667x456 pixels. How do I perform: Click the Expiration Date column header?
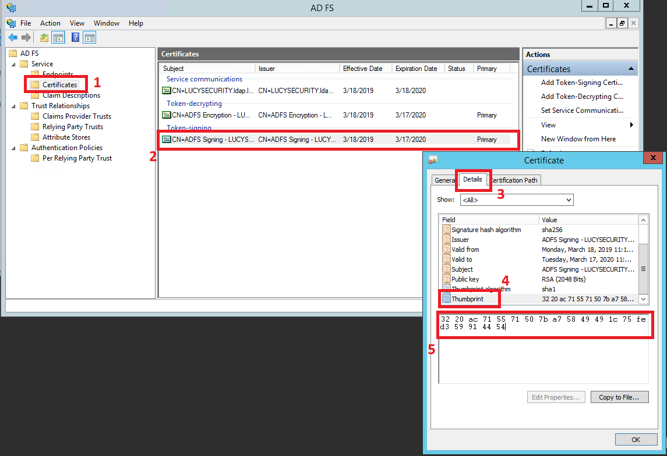click(418, 69)
